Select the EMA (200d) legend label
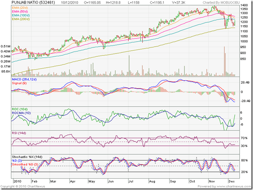This screenshot has height=190, width=253. click(21, 19)
